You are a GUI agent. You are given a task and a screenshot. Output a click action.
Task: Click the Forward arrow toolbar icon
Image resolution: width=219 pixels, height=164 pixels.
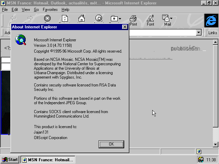pyautogui.click(x=30, y=18)
